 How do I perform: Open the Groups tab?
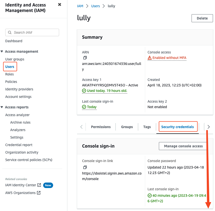click(127, 127)
